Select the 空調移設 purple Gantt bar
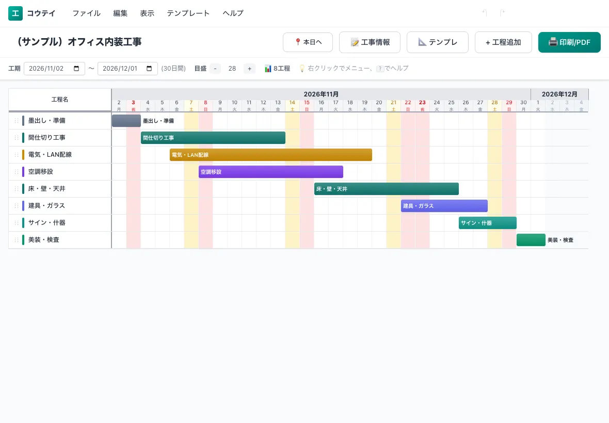The image size is (609, 423). tap(271, 172)
